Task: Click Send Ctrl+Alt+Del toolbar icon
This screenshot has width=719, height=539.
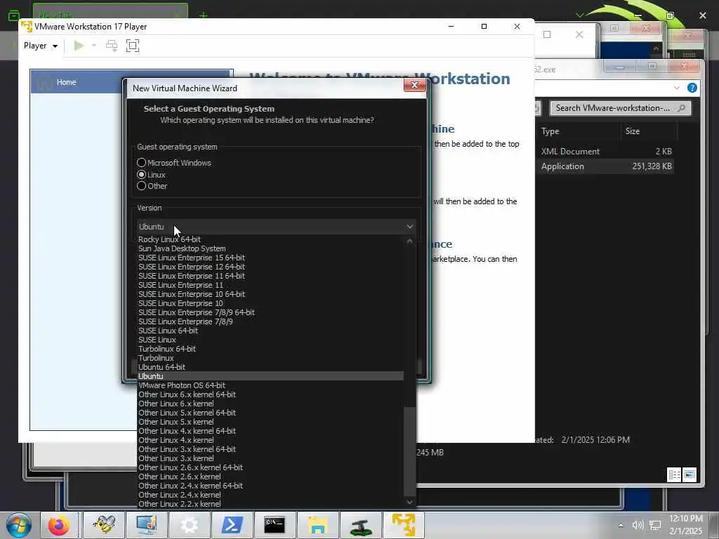Action: coord(112,46)
